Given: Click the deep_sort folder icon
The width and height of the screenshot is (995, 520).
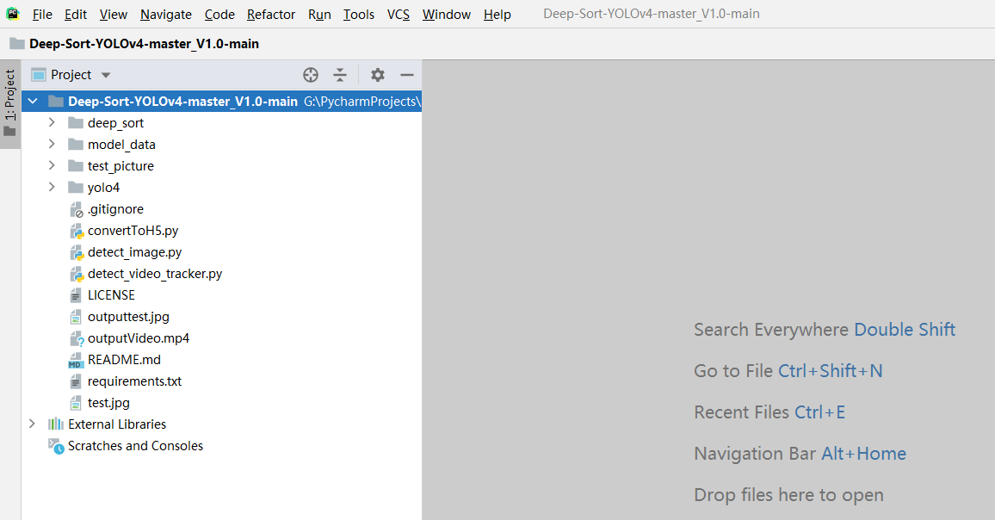Looking at the screenshot, I should (x=76, y=122).
